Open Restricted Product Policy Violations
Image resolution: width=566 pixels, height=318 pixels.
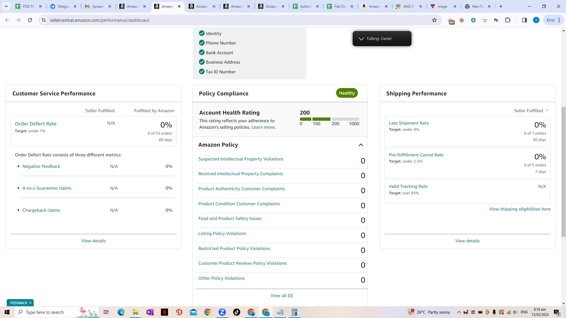[234, 249]
